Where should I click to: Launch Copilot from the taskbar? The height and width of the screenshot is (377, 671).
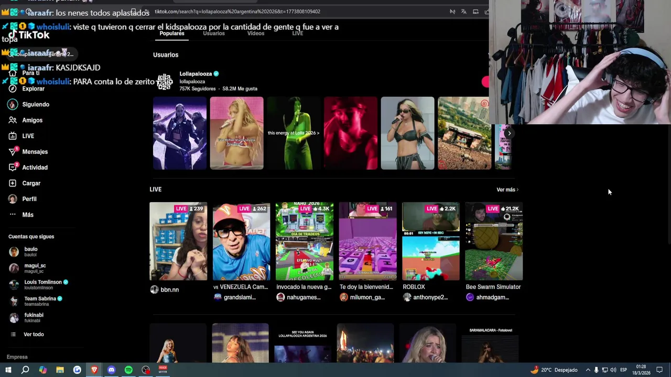pyautogui.click(x=42, y=370)
